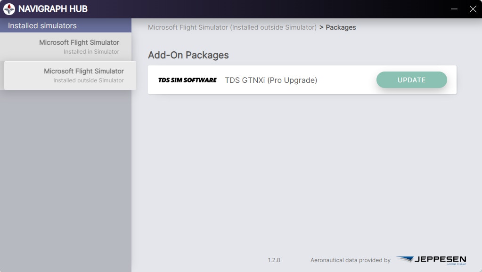
Task: Click the 'Aeronautical data provided by' text
Action: 350,260
